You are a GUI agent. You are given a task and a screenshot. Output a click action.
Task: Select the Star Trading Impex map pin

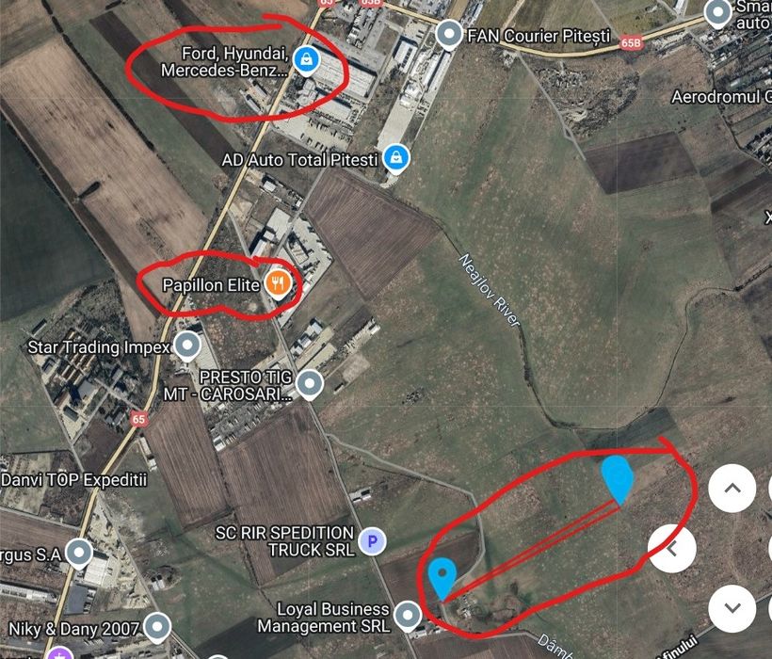(187, 346)
